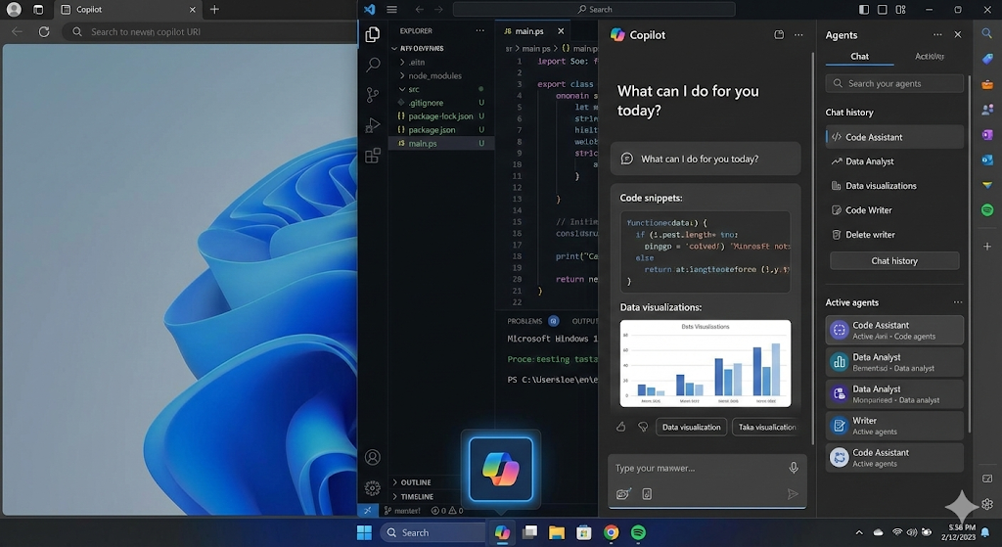Select Data Analyst Bementisd agent card
This screenshot has width=1002, height=547.
(x=894, y=362)
